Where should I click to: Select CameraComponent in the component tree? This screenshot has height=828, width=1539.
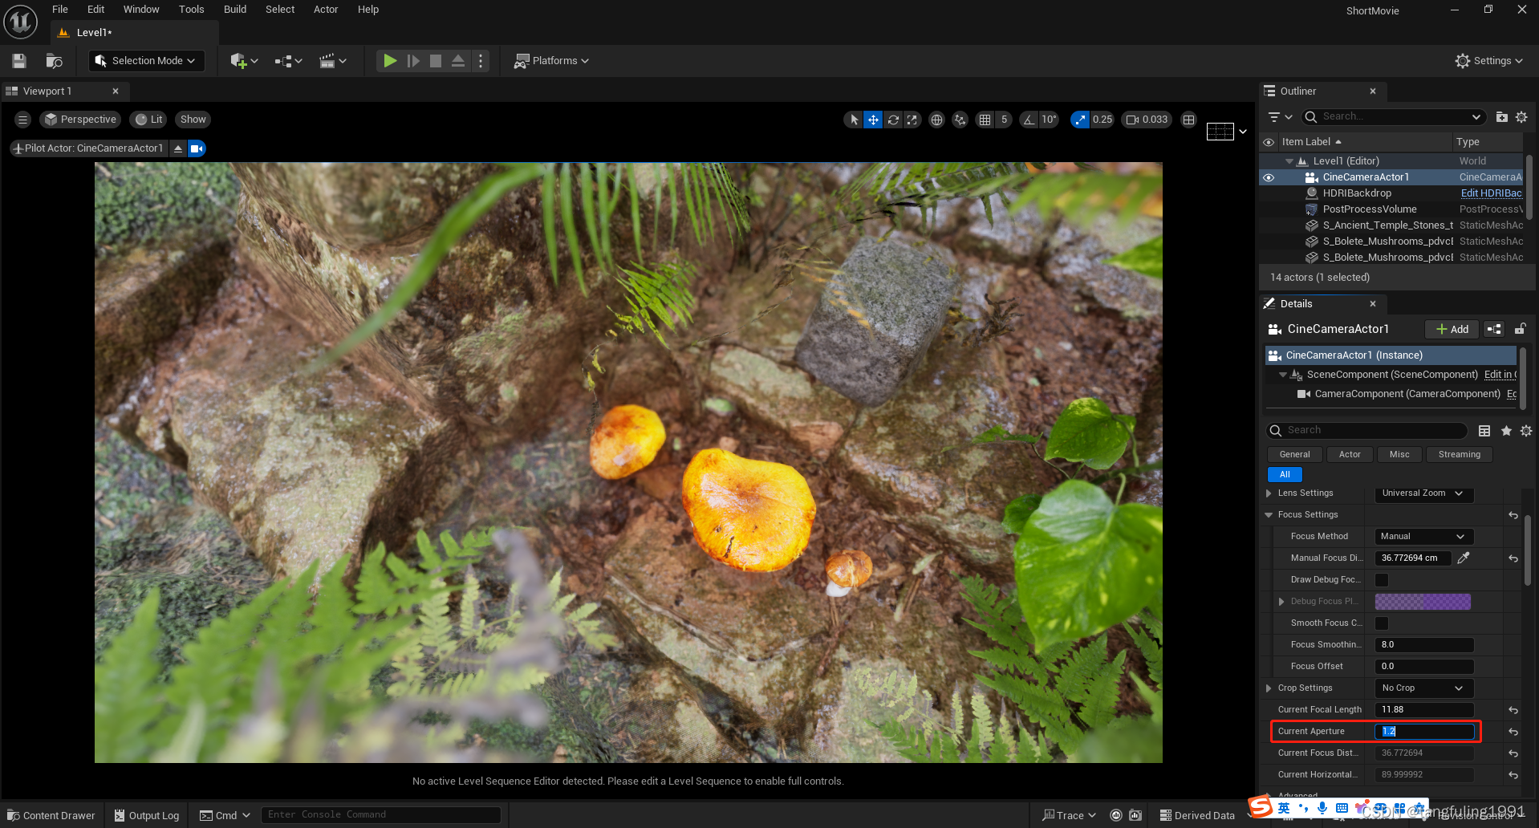click(1407, 394)
